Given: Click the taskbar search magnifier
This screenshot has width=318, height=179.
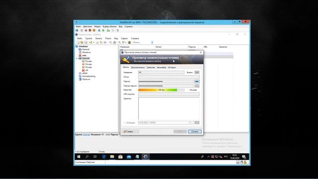Looking at the screenshot, I should [87, 157].
